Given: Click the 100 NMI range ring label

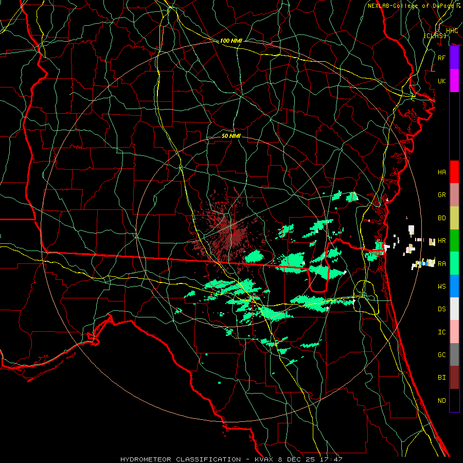Looking at the screenshot, I should 231,41.
